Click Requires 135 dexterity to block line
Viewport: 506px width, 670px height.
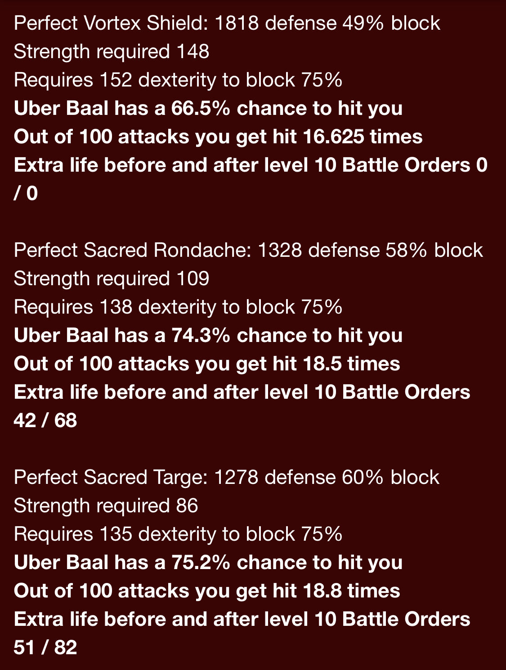tap(178, 534)
